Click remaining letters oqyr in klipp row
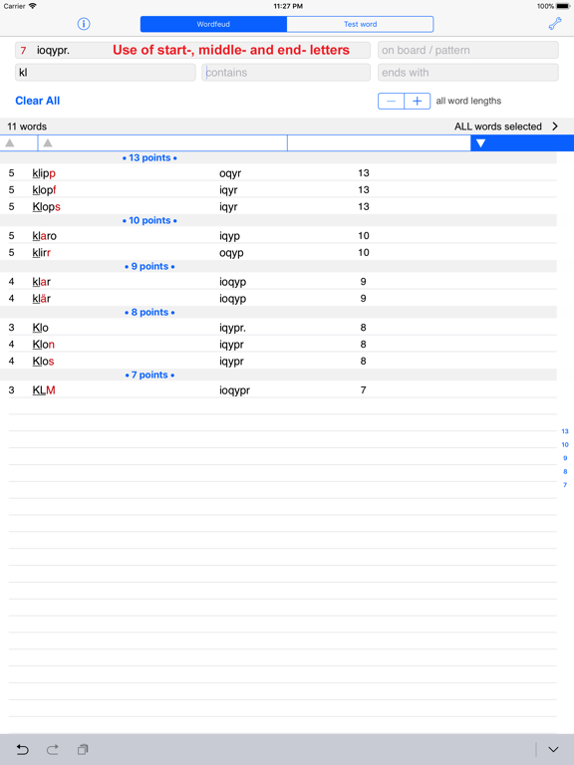Image resolution: width=574 pixels, height=765 pixels. pos(230,173)
